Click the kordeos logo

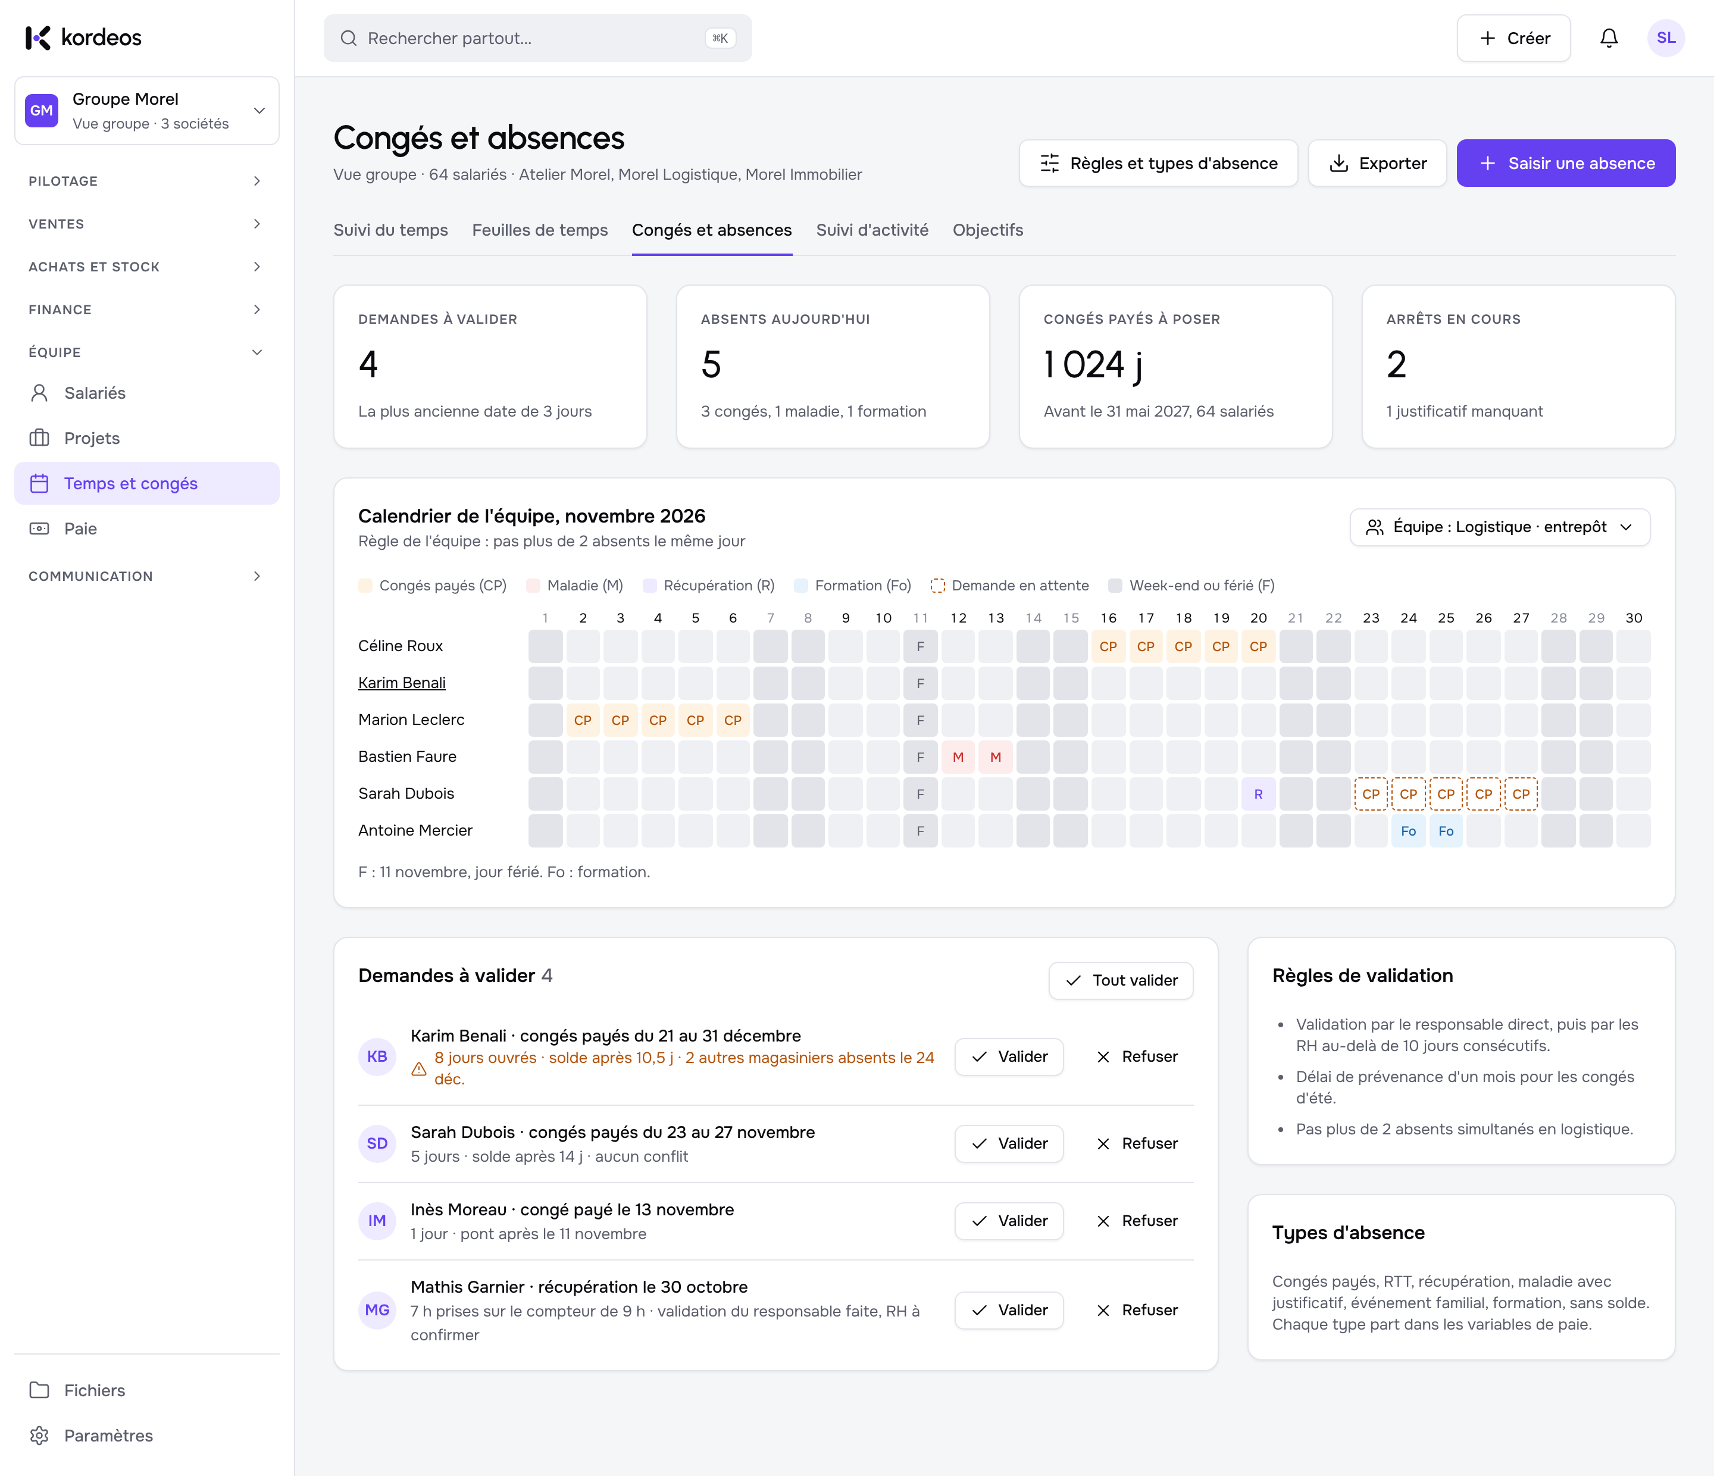(x=83, y=38)
